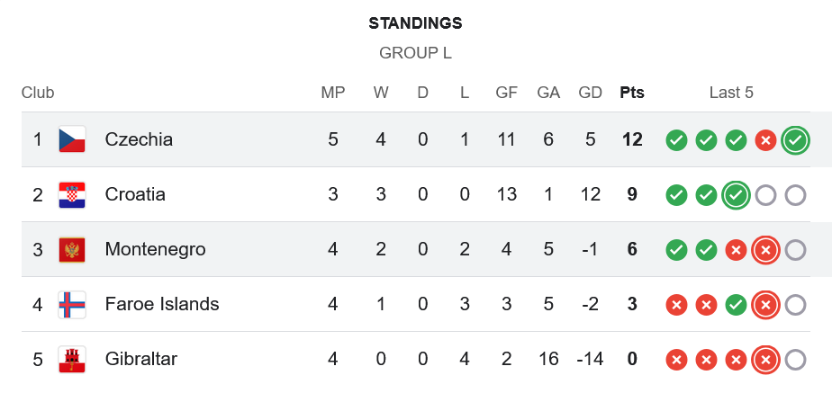Click Czechia's red loss result icon
This screenshot has width=832, height=402.
[765, 140]
